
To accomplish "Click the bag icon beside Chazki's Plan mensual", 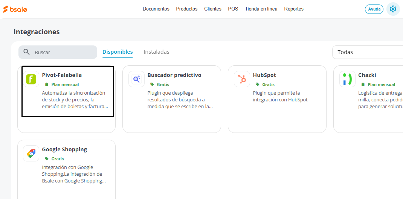I will [x=363, y=84].
